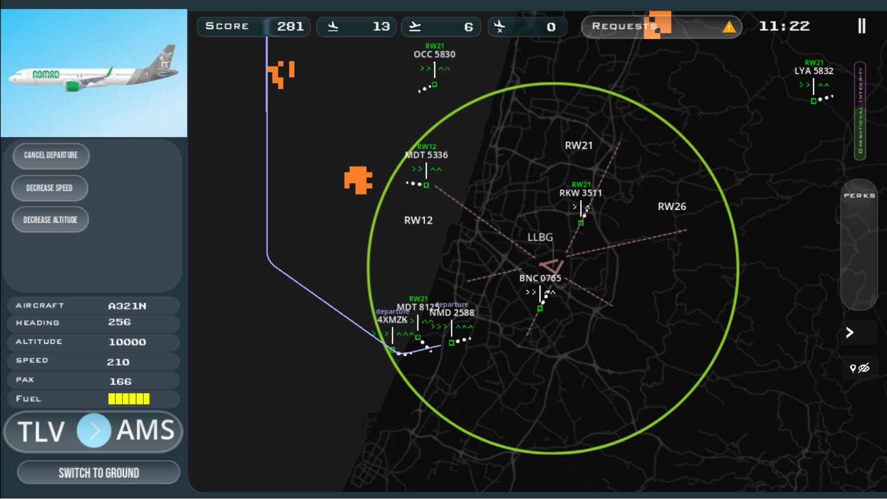Click Switch to Ground button
The width and height of the screenshot is (887, 499).
(x=98, y=473)
